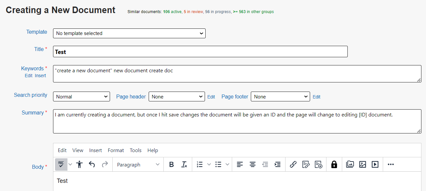426x191 pixels.
Task: Insert an image into the body
Action: click(x=362, y=165)
